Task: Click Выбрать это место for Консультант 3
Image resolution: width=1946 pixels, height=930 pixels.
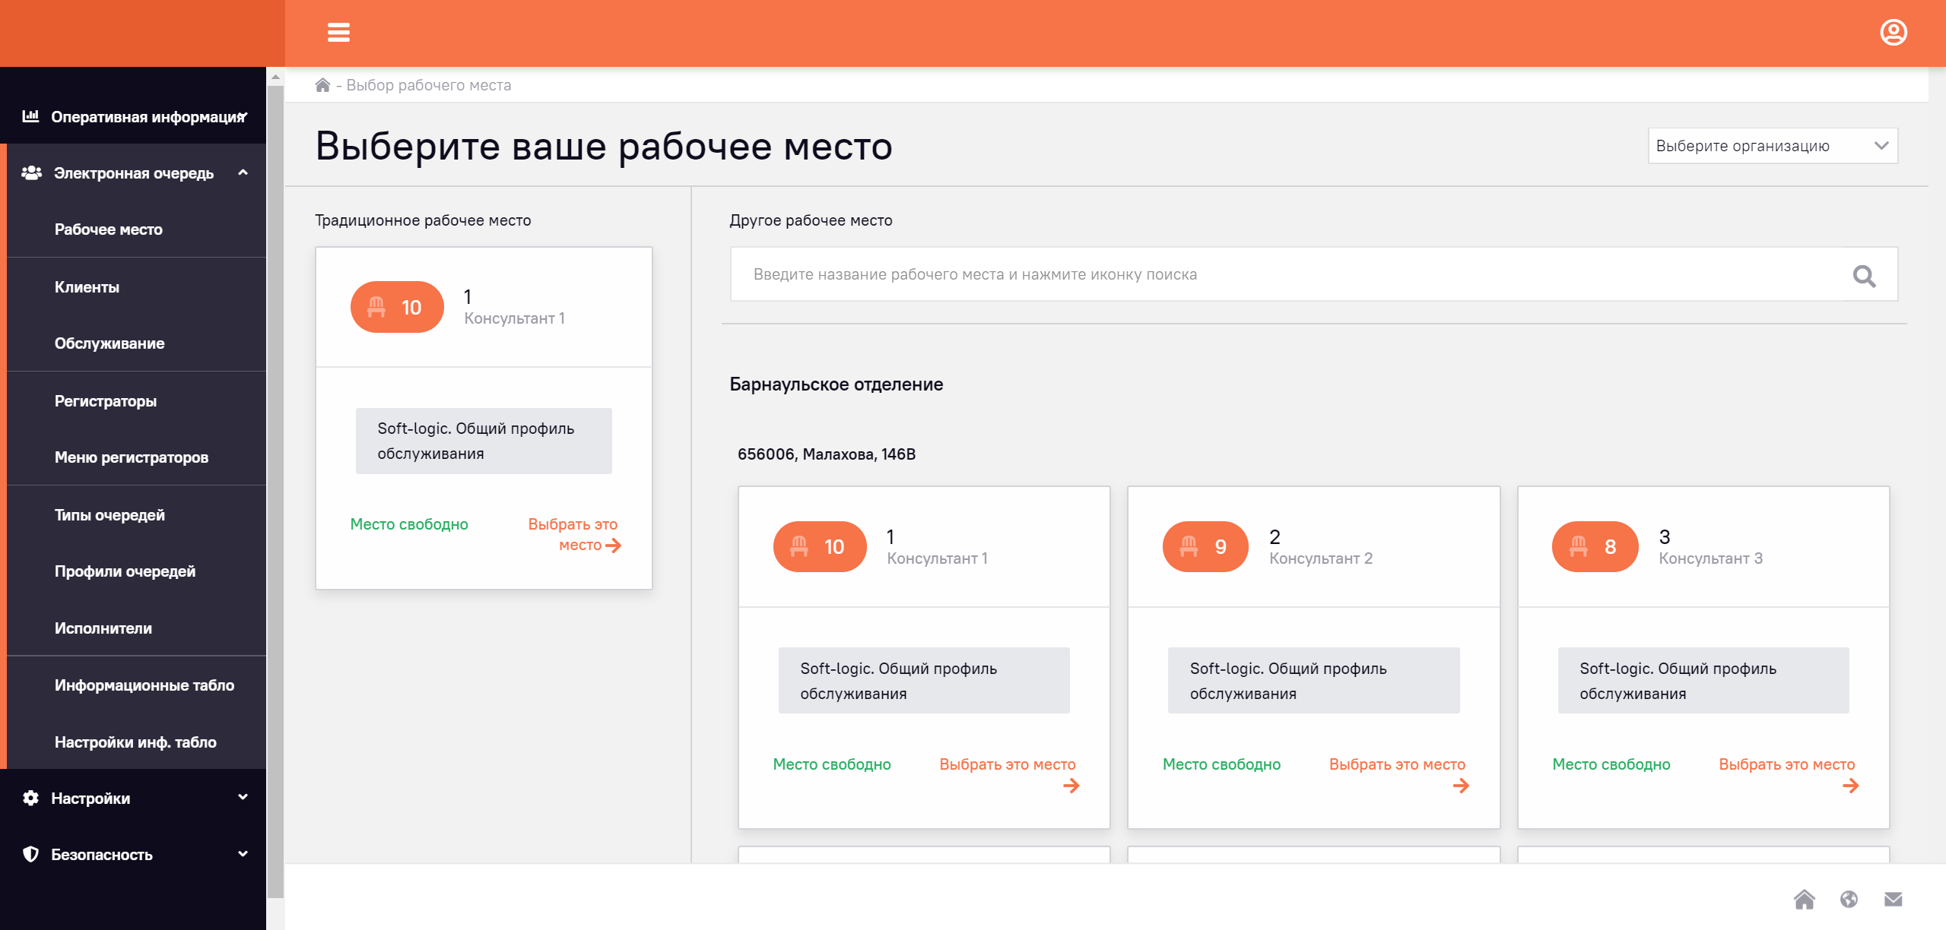Action: click(1786, 765)
